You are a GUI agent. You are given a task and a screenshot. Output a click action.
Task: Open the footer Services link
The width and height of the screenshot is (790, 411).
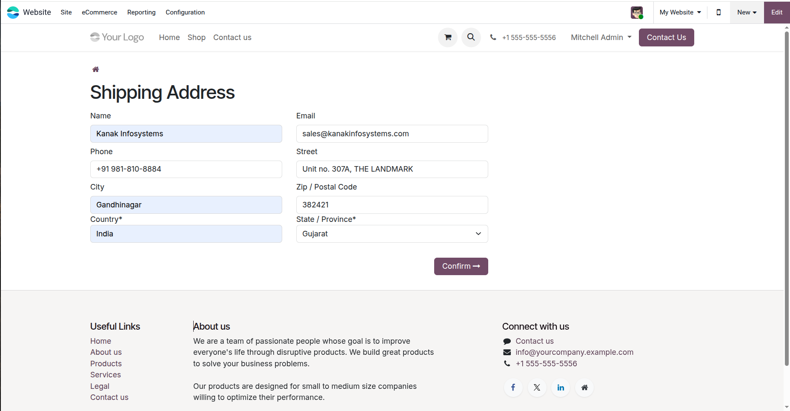106,375
